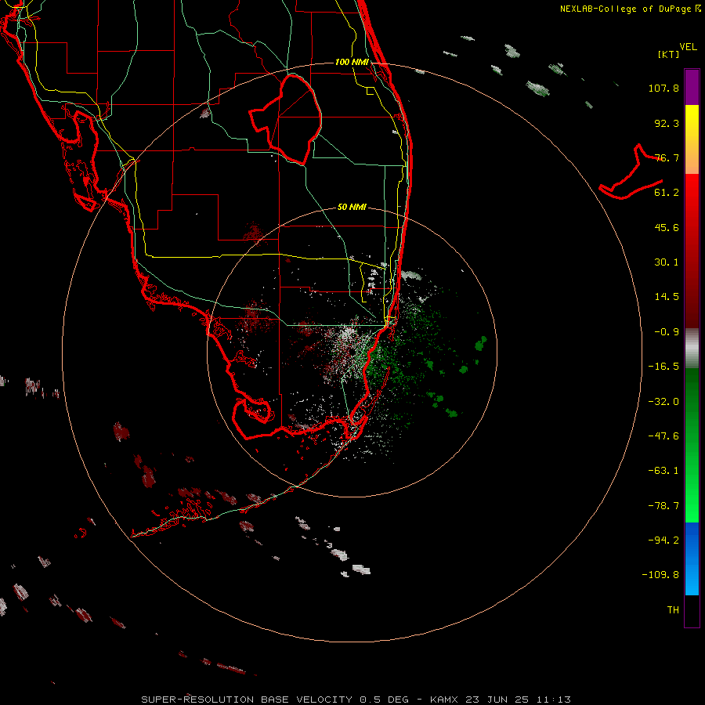
Task: Select the red segment of the color bar
Action: [x=692, y=251]
